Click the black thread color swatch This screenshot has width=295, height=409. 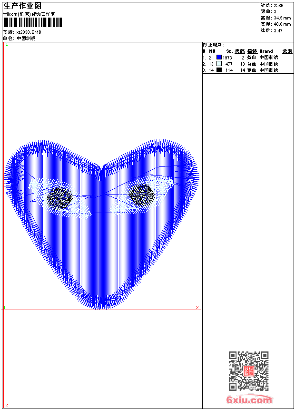(219, 70)
